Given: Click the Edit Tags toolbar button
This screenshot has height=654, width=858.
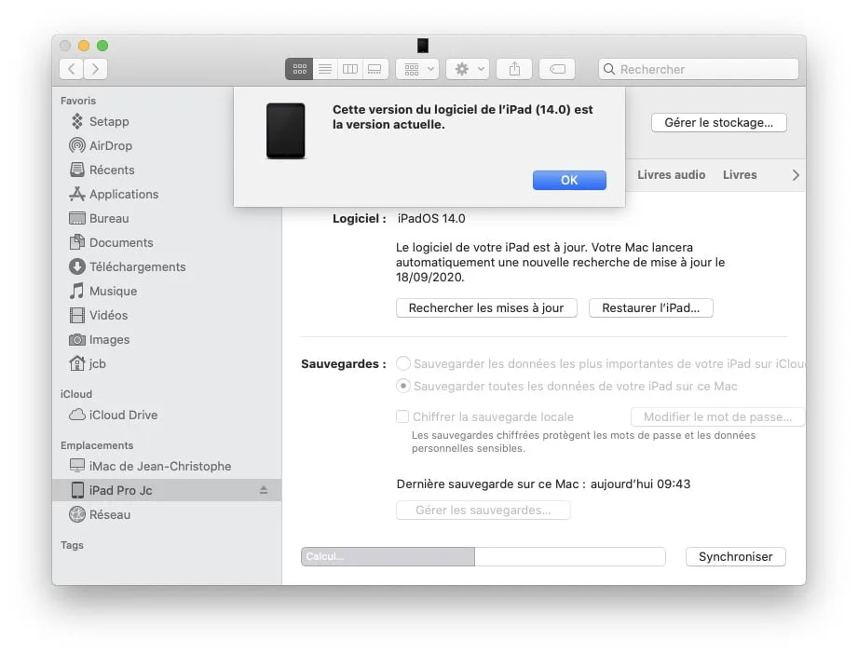Looking at the screenshot, I should click(557, 69).
